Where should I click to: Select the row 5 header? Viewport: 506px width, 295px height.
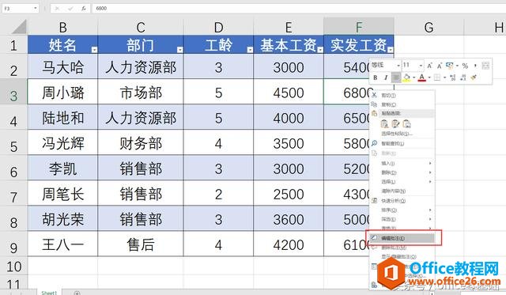(13, 143)
